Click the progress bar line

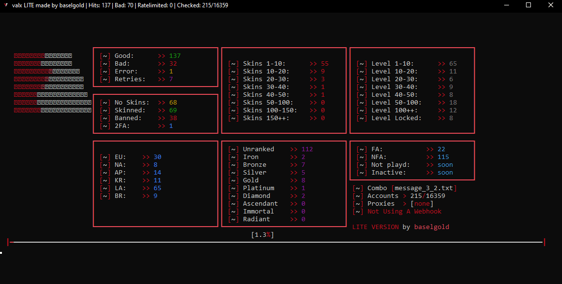(276, 242)
